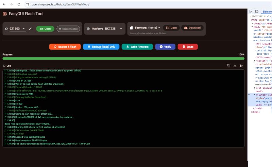The height and width of the screenshot is (167, 272).
Task: Click the Verify button
Action: coord(165,47)
